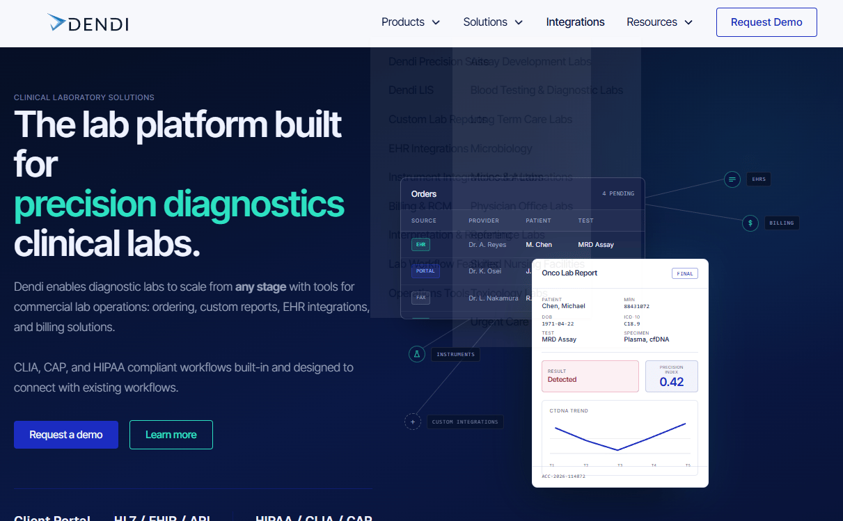Expand the Resources dropdown menu
This screenshot has width=843, height=521.
(x=659, y=22)
